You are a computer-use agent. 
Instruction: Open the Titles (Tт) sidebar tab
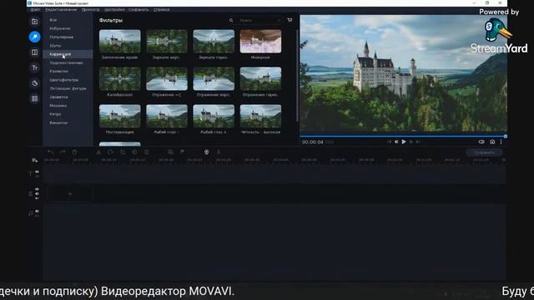[34, 67]
